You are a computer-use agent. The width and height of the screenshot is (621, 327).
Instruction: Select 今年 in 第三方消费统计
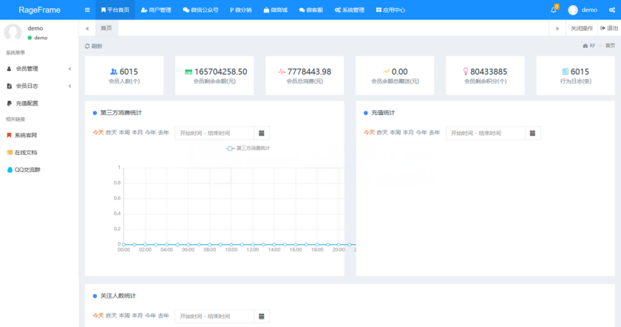click(x=151, y=132)
